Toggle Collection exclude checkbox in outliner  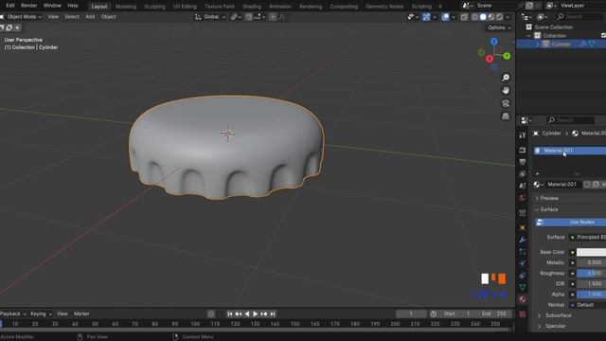click(603, 36)
